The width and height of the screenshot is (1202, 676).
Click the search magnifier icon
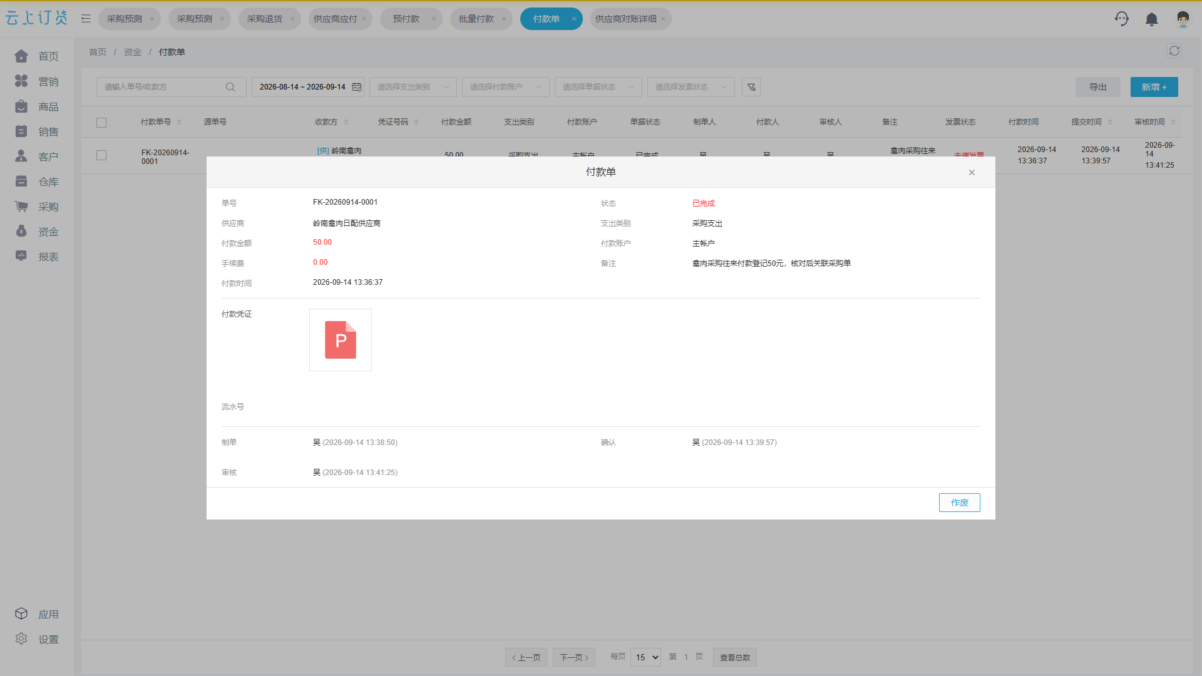230,87
